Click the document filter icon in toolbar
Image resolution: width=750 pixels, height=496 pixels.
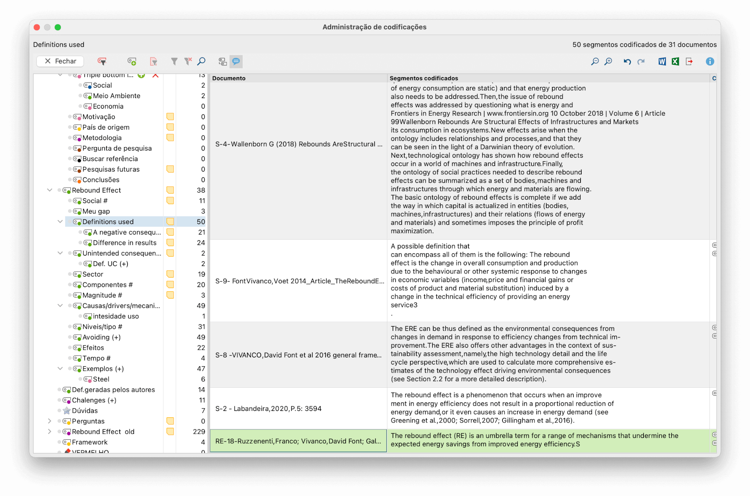[x=153, y=61]
